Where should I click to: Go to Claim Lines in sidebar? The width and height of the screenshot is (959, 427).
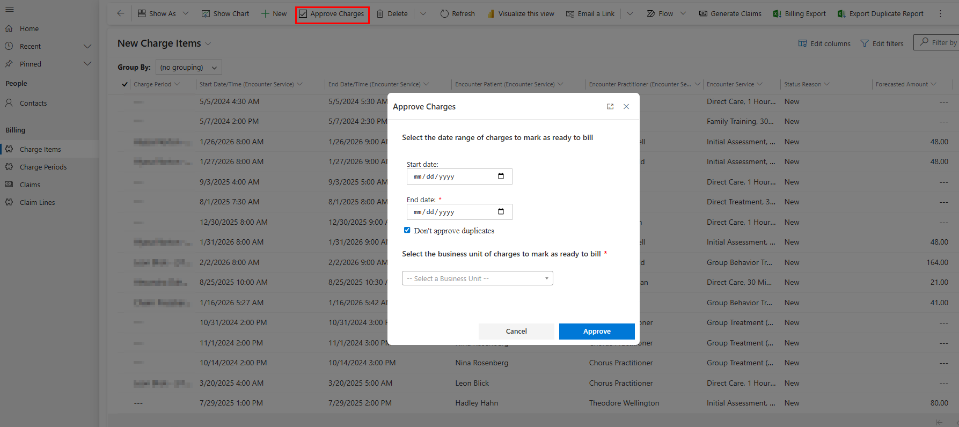(37, 202)
